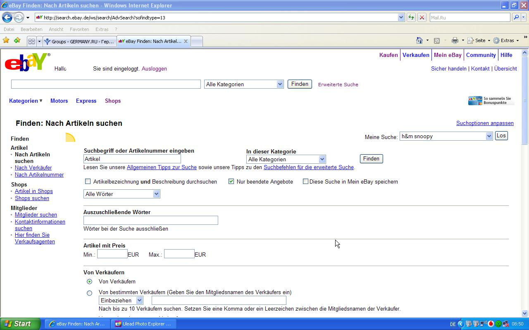529x330 pixels.
Task: Open the Ansicht menu
Action: click(x=56, y=29)
